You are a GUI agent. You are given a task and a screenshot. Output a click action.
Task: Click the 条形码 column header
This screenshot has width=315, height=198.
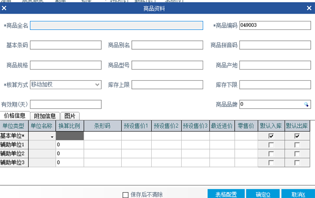click(x=102, y=126)
